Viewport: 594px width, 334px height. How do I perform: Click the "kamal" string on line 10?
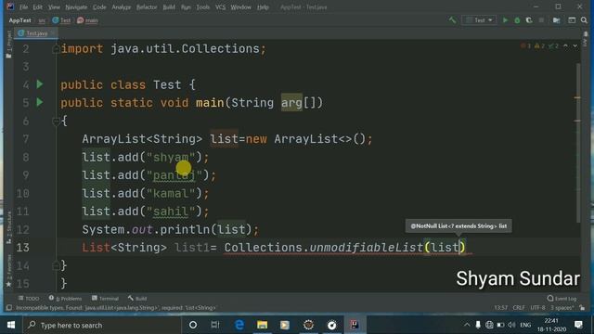tap(171, 194)
